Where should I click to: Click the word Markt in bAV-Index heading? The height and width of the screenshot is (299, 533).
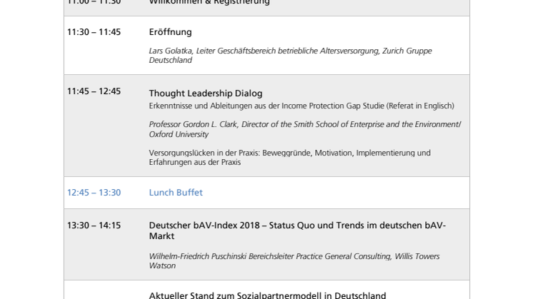coord(161,236)
